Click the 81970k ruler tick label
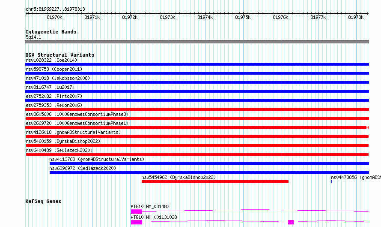381x227 pixels. coord(54,17)
